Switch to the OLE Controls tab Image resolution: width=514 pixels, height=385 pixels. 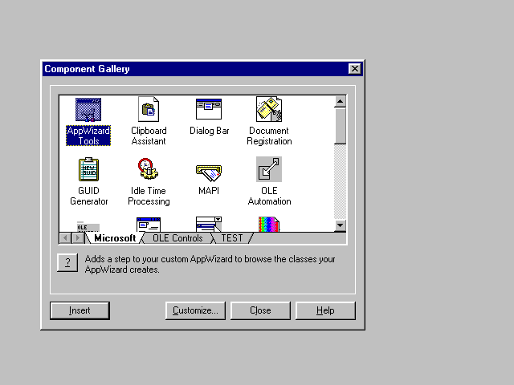point(177,238)
